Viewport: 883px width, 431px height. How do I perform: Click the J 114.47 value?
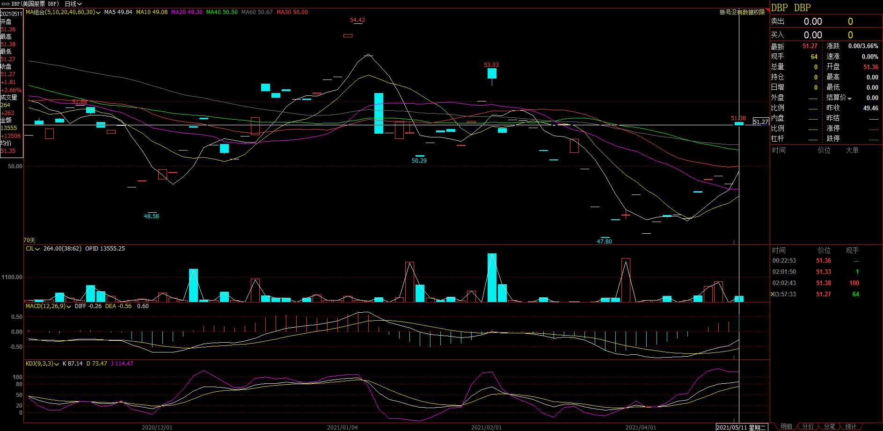pos(122,363)
